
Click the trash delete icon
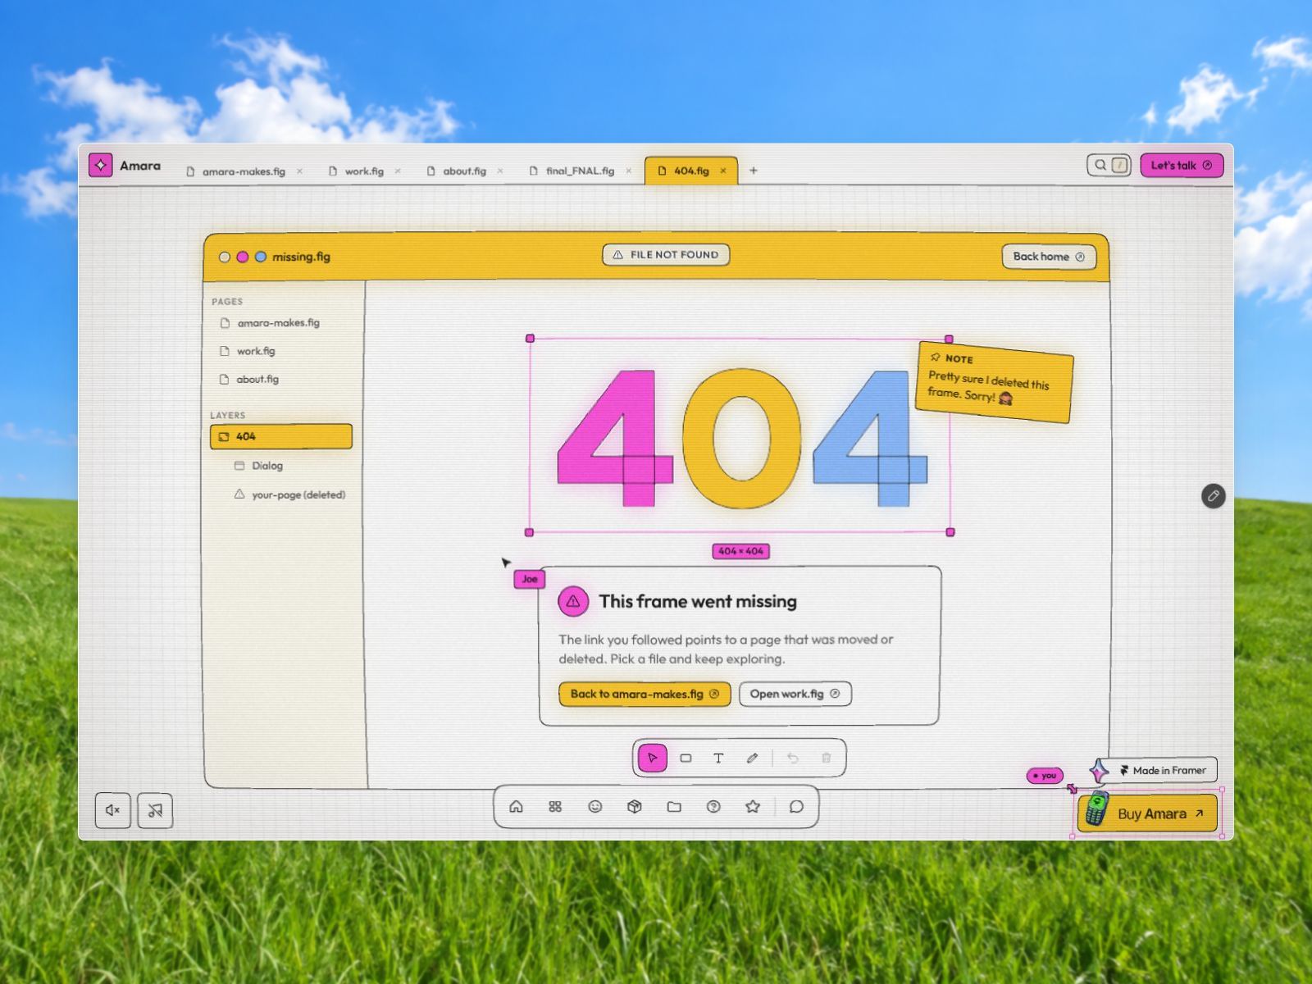(x=827, y=758)
